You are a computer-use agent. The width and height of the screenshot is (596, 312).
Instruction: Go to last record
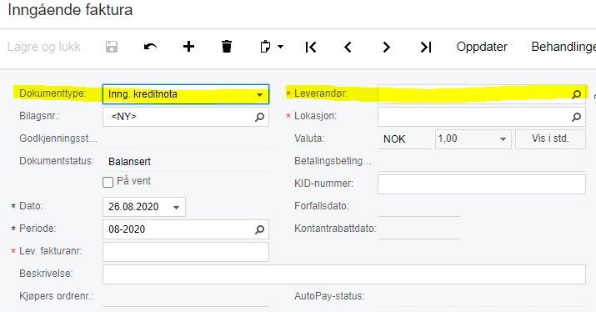[x=425, y=47]
